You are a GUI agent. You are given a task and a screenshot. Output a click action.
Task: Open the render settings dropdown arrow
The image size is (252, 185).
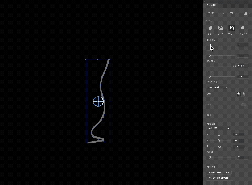coord(249,13)
